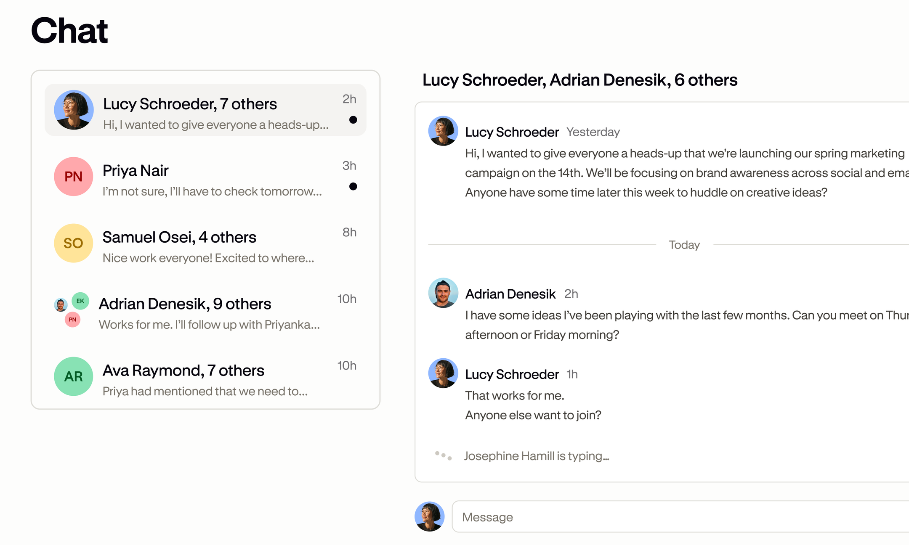Click the 8h time on Samuel Osei row
909x545 pixels.
[349, 232]
